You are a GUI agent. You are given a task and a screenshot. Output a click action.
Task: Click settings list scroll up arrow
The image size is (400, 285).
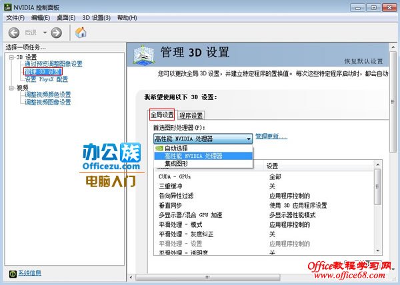pyautogui.click(x=378, y=164)
